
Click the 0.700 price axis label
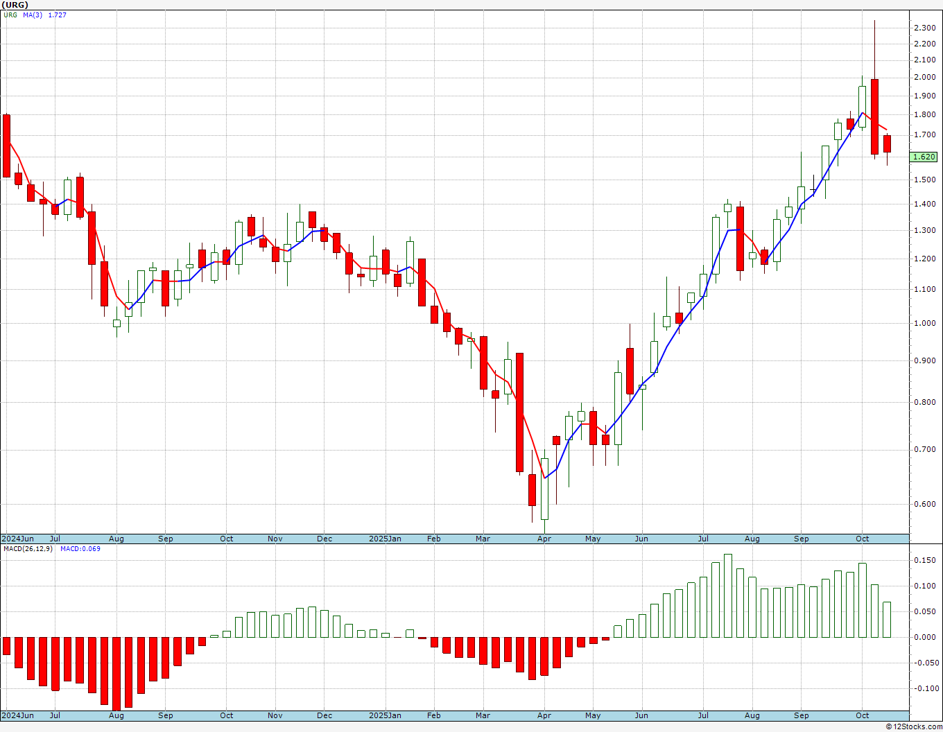coord(924,450)
